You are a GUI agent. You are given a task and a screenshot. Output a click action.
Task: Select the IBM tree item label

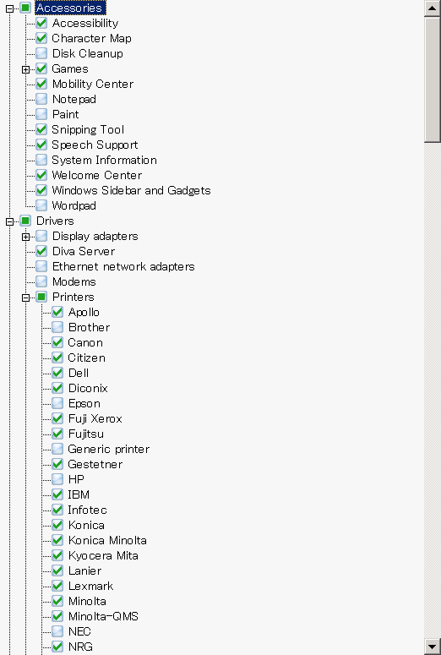pyautogui.click(x=79, y=494)
